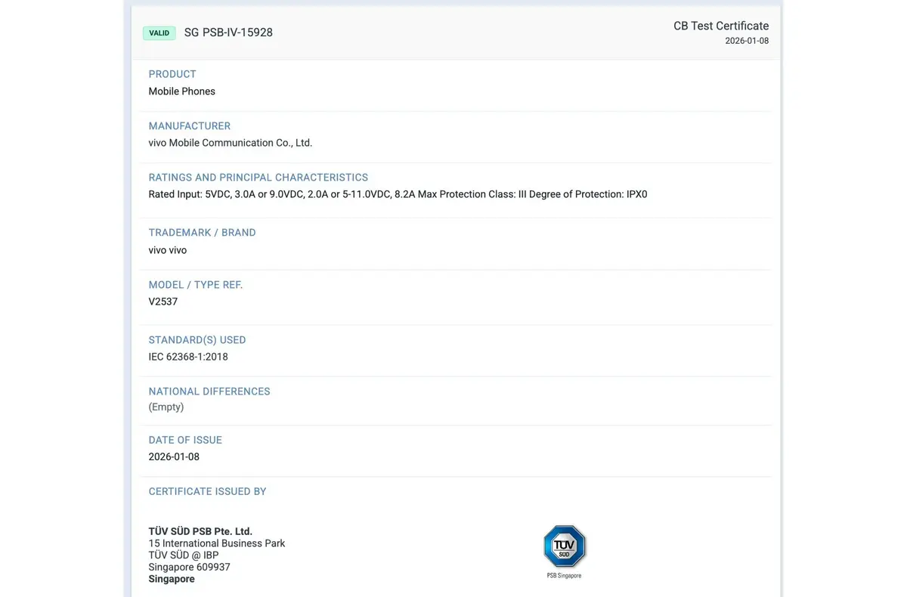Image resolution: width=907 pixels, height=597 pixels.
Task: Click TÜV SÜD PSB Pte. Ltd. issuer name
Action: [200, 530]
